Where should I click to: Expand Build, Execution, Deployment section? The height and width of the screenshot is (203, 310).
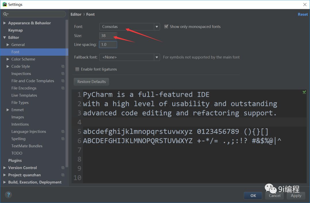pos(5,182)
